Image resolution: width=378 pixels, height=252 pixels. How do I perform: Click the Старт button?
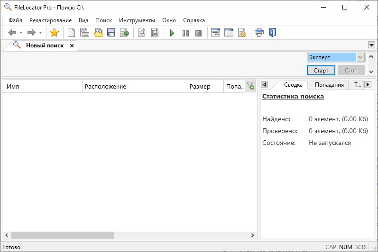[321, 71]
